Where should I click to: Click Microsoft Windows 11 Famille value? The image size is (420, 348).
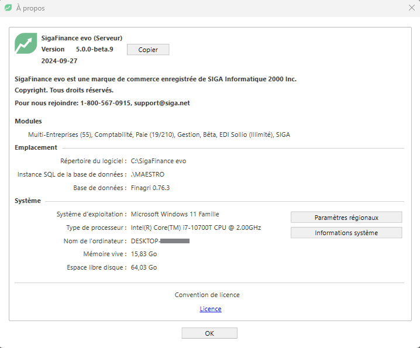tap(175, 214)
